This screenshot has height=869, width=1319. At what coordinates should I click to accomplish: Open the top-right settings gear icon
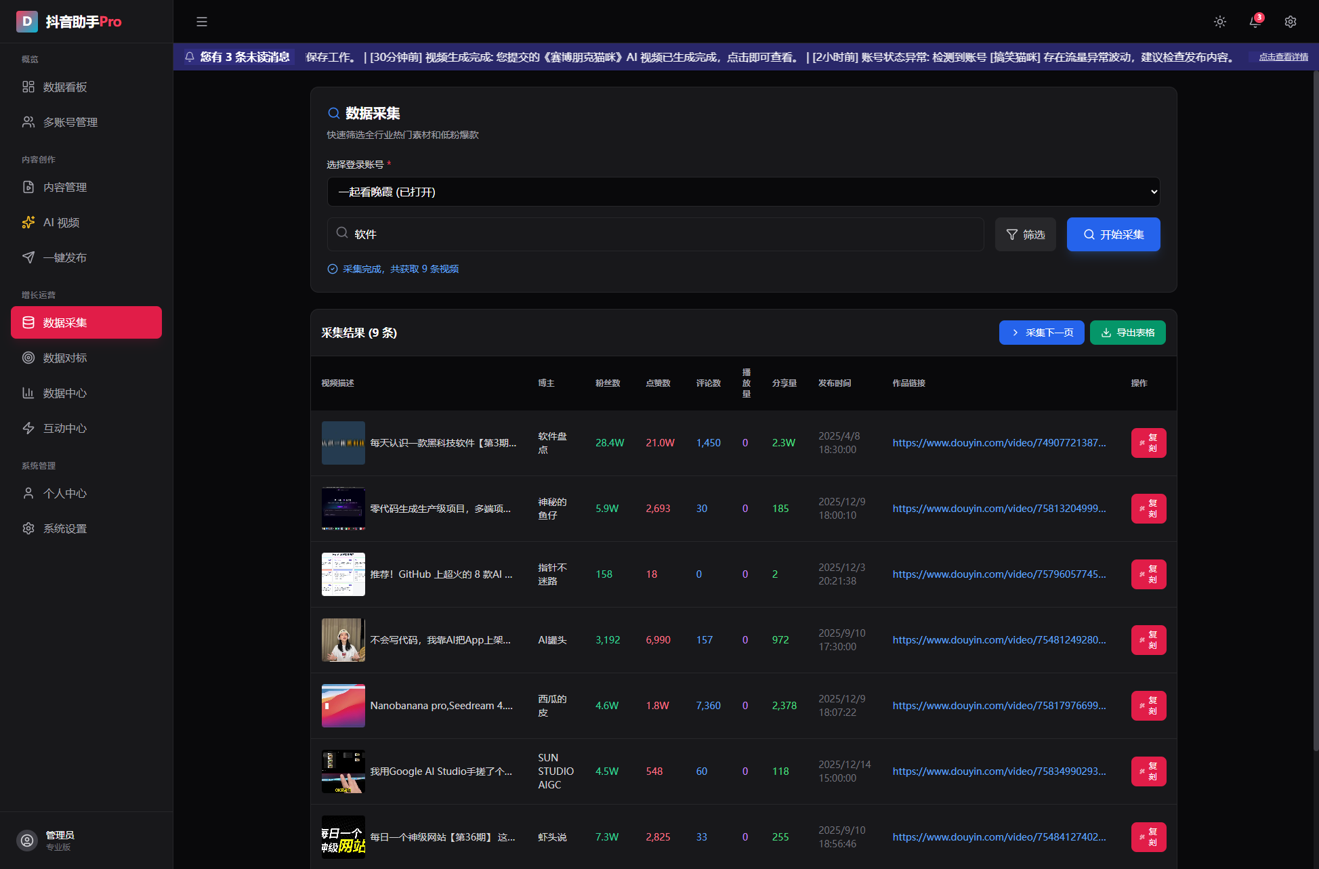[x=1290, y=22]
